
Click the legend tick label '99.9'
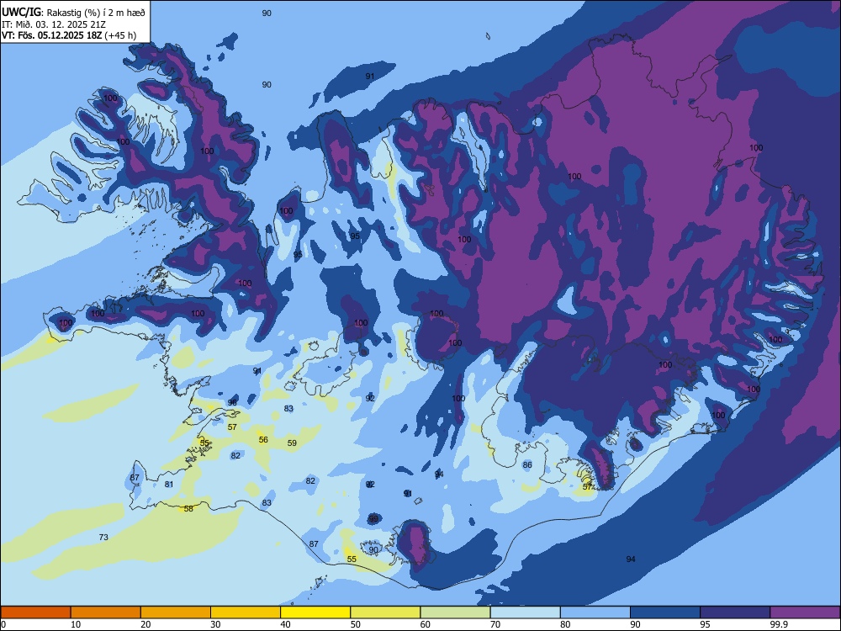click(x=778, y=624)
